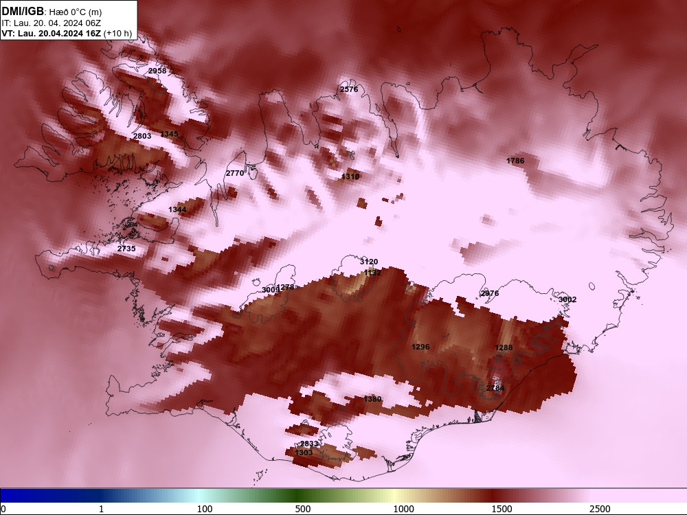The image size is (687, 515).
Task: Click the 2784 map value
Action: [x=495, y=388]
